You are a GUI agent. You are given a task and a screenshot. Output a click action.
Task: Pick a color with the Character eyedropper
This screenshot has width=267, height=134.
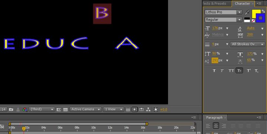click(247, 12)
